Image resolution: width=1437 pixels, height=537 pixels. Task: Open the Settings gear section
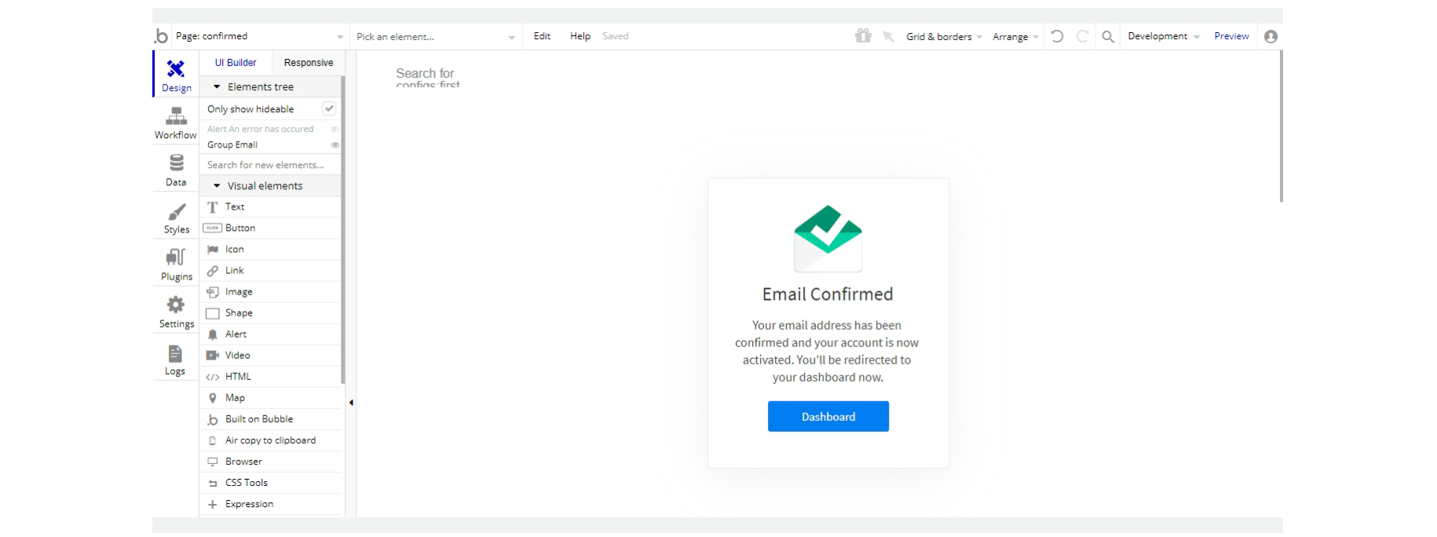177,312
